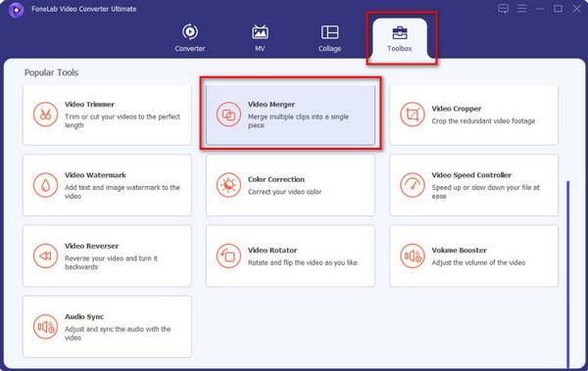Click the Video Rotator rotate icon
This screenshot has height=371, width=588.
tap(228, 255)
